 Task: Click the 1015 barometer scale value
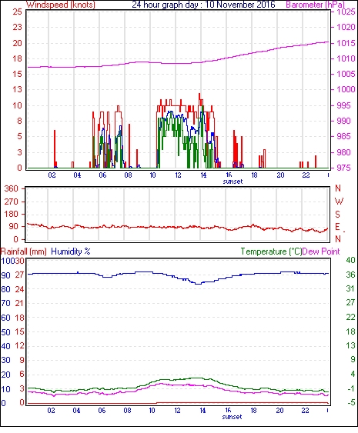click(x=346, y=43)
